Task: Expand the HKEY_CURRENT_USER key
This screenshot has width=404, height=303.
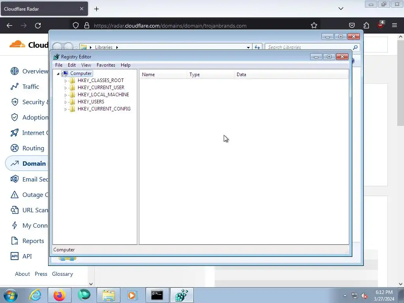Action: 65,88
